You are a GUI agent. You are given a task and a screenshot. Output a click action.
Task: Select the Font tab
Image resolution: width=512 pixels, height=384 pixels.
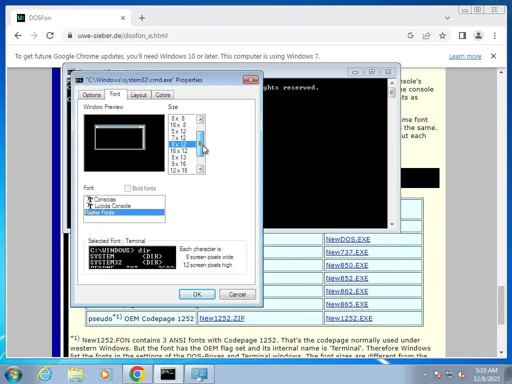click(115, 94)
